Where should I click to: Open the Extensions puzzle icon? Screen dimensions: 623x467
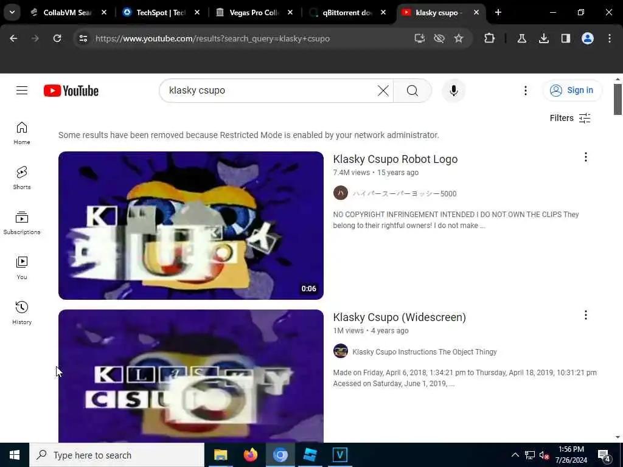(x=490, y=38)
